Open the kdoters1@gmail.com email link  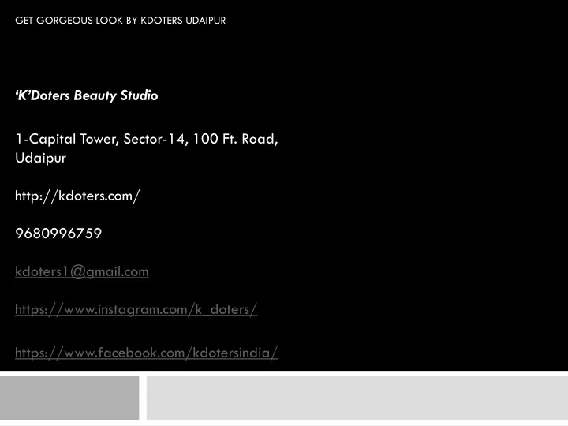coord(82,271)
